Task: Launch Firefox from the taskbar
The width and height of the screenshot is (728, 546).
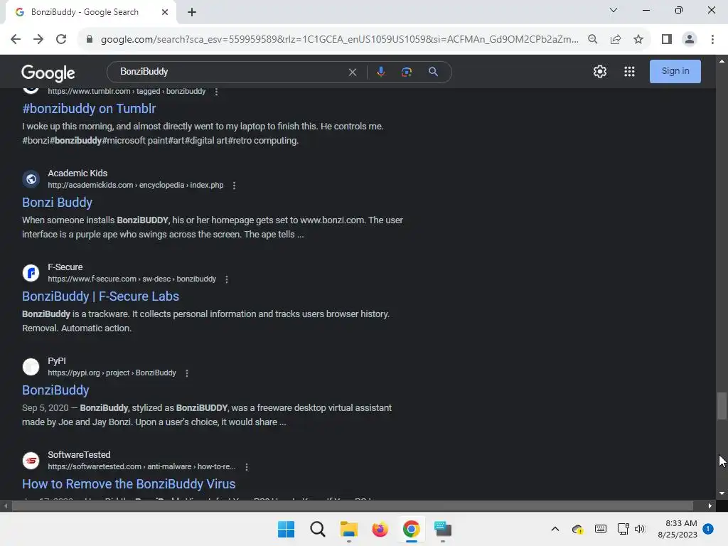Action: pyautogui.click(x=380, y=529)
